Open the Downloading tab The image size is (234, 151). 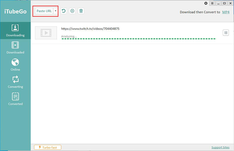pyautogui.click(x=16, y=31)
